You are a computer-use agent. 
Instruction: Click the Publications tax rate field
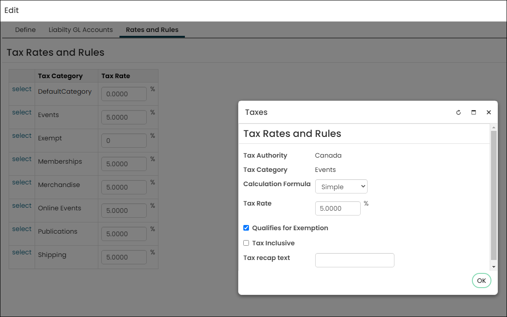[124, 234]
